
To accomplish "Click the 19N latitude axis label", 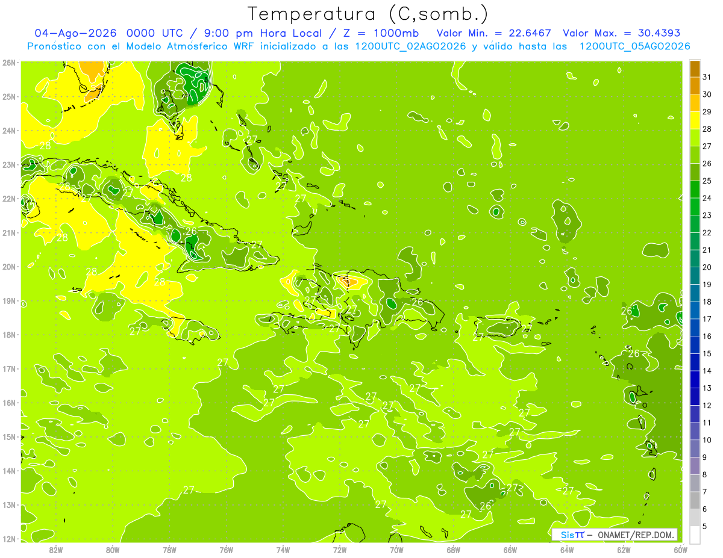I will 9,300.
